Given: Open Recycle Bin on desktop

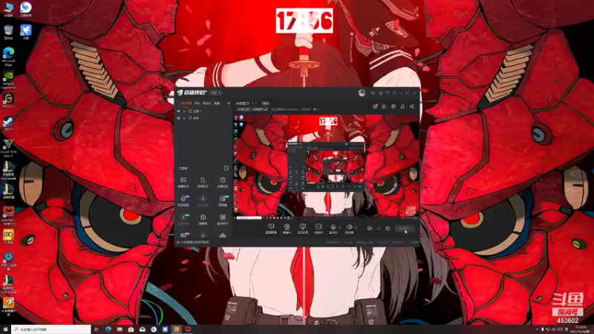Looking at the screenshot, I should click(8, 32).
